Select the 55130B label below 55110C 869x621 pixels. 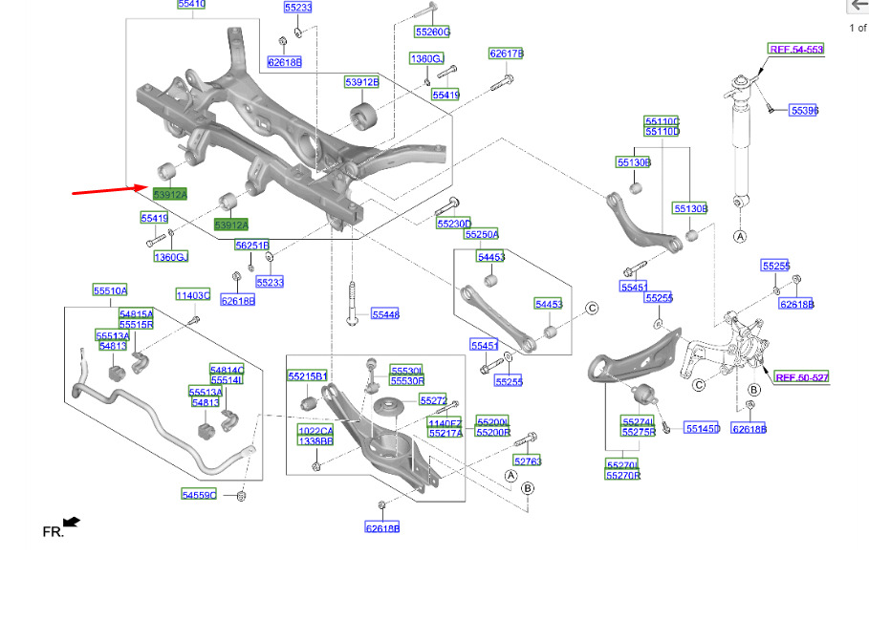pyautogui.click(x=634, y=162)
